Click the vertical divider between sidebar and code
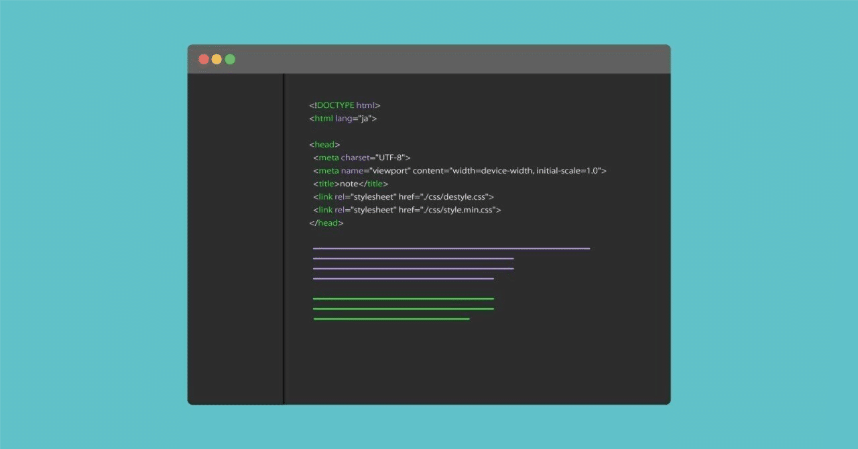This screenshot has height=449, width=858. pyautogui.click(x=284, y=235)
